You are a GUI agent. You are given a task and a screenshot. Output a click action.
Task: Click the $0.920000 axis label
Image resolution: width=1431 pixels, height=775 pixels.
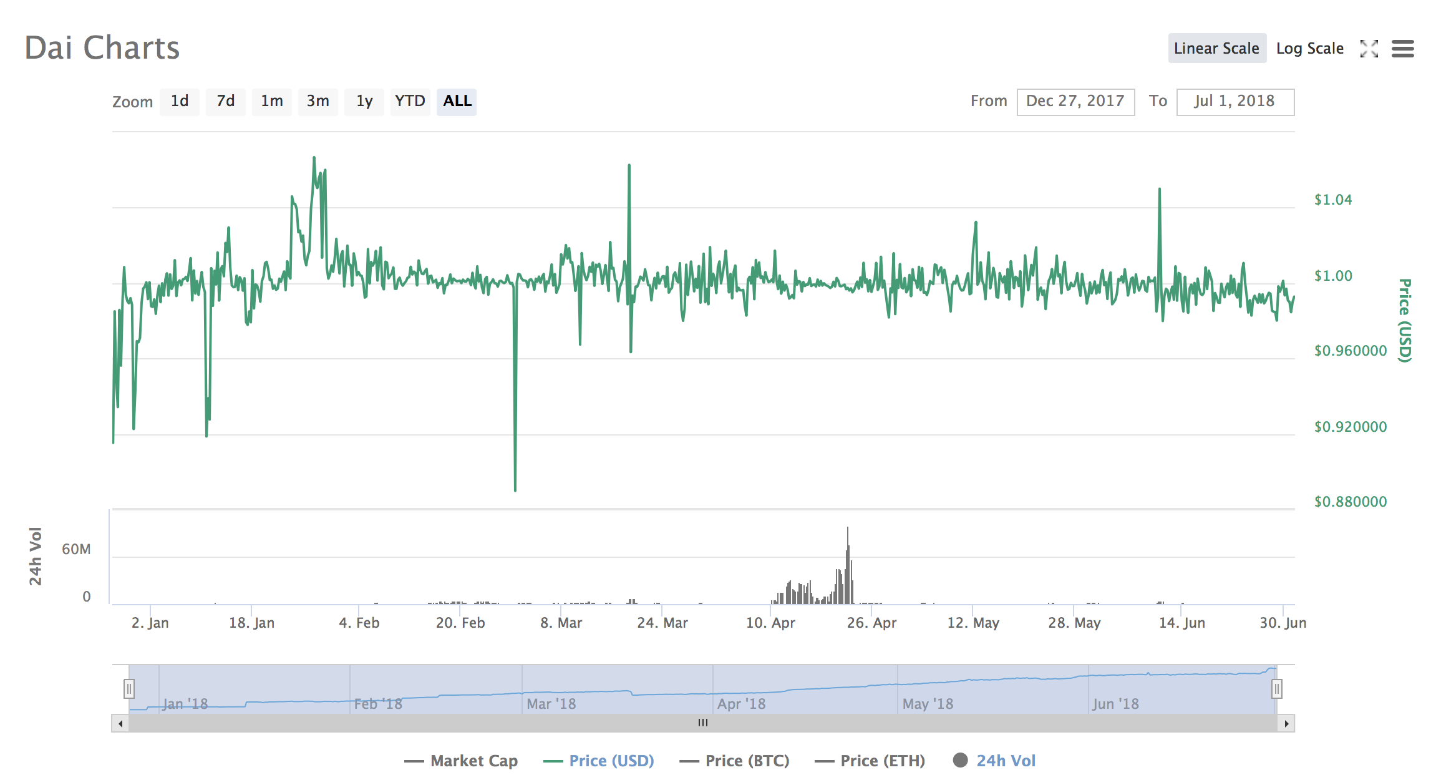click(1351, 427)
